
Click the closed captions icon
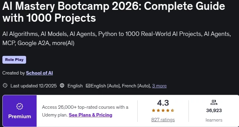click(88, 86)
